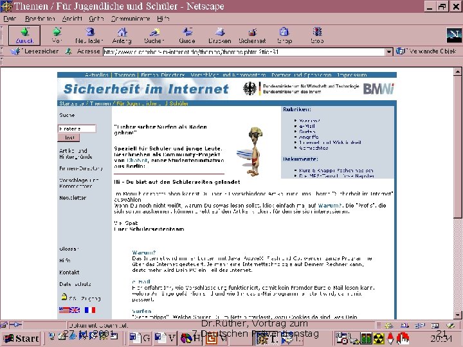Click the Windows Start button

tap(21, 339)
